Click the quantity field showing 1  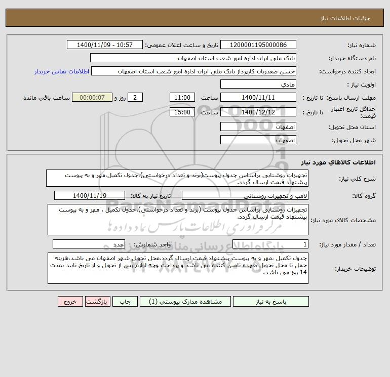click(270, 244)
